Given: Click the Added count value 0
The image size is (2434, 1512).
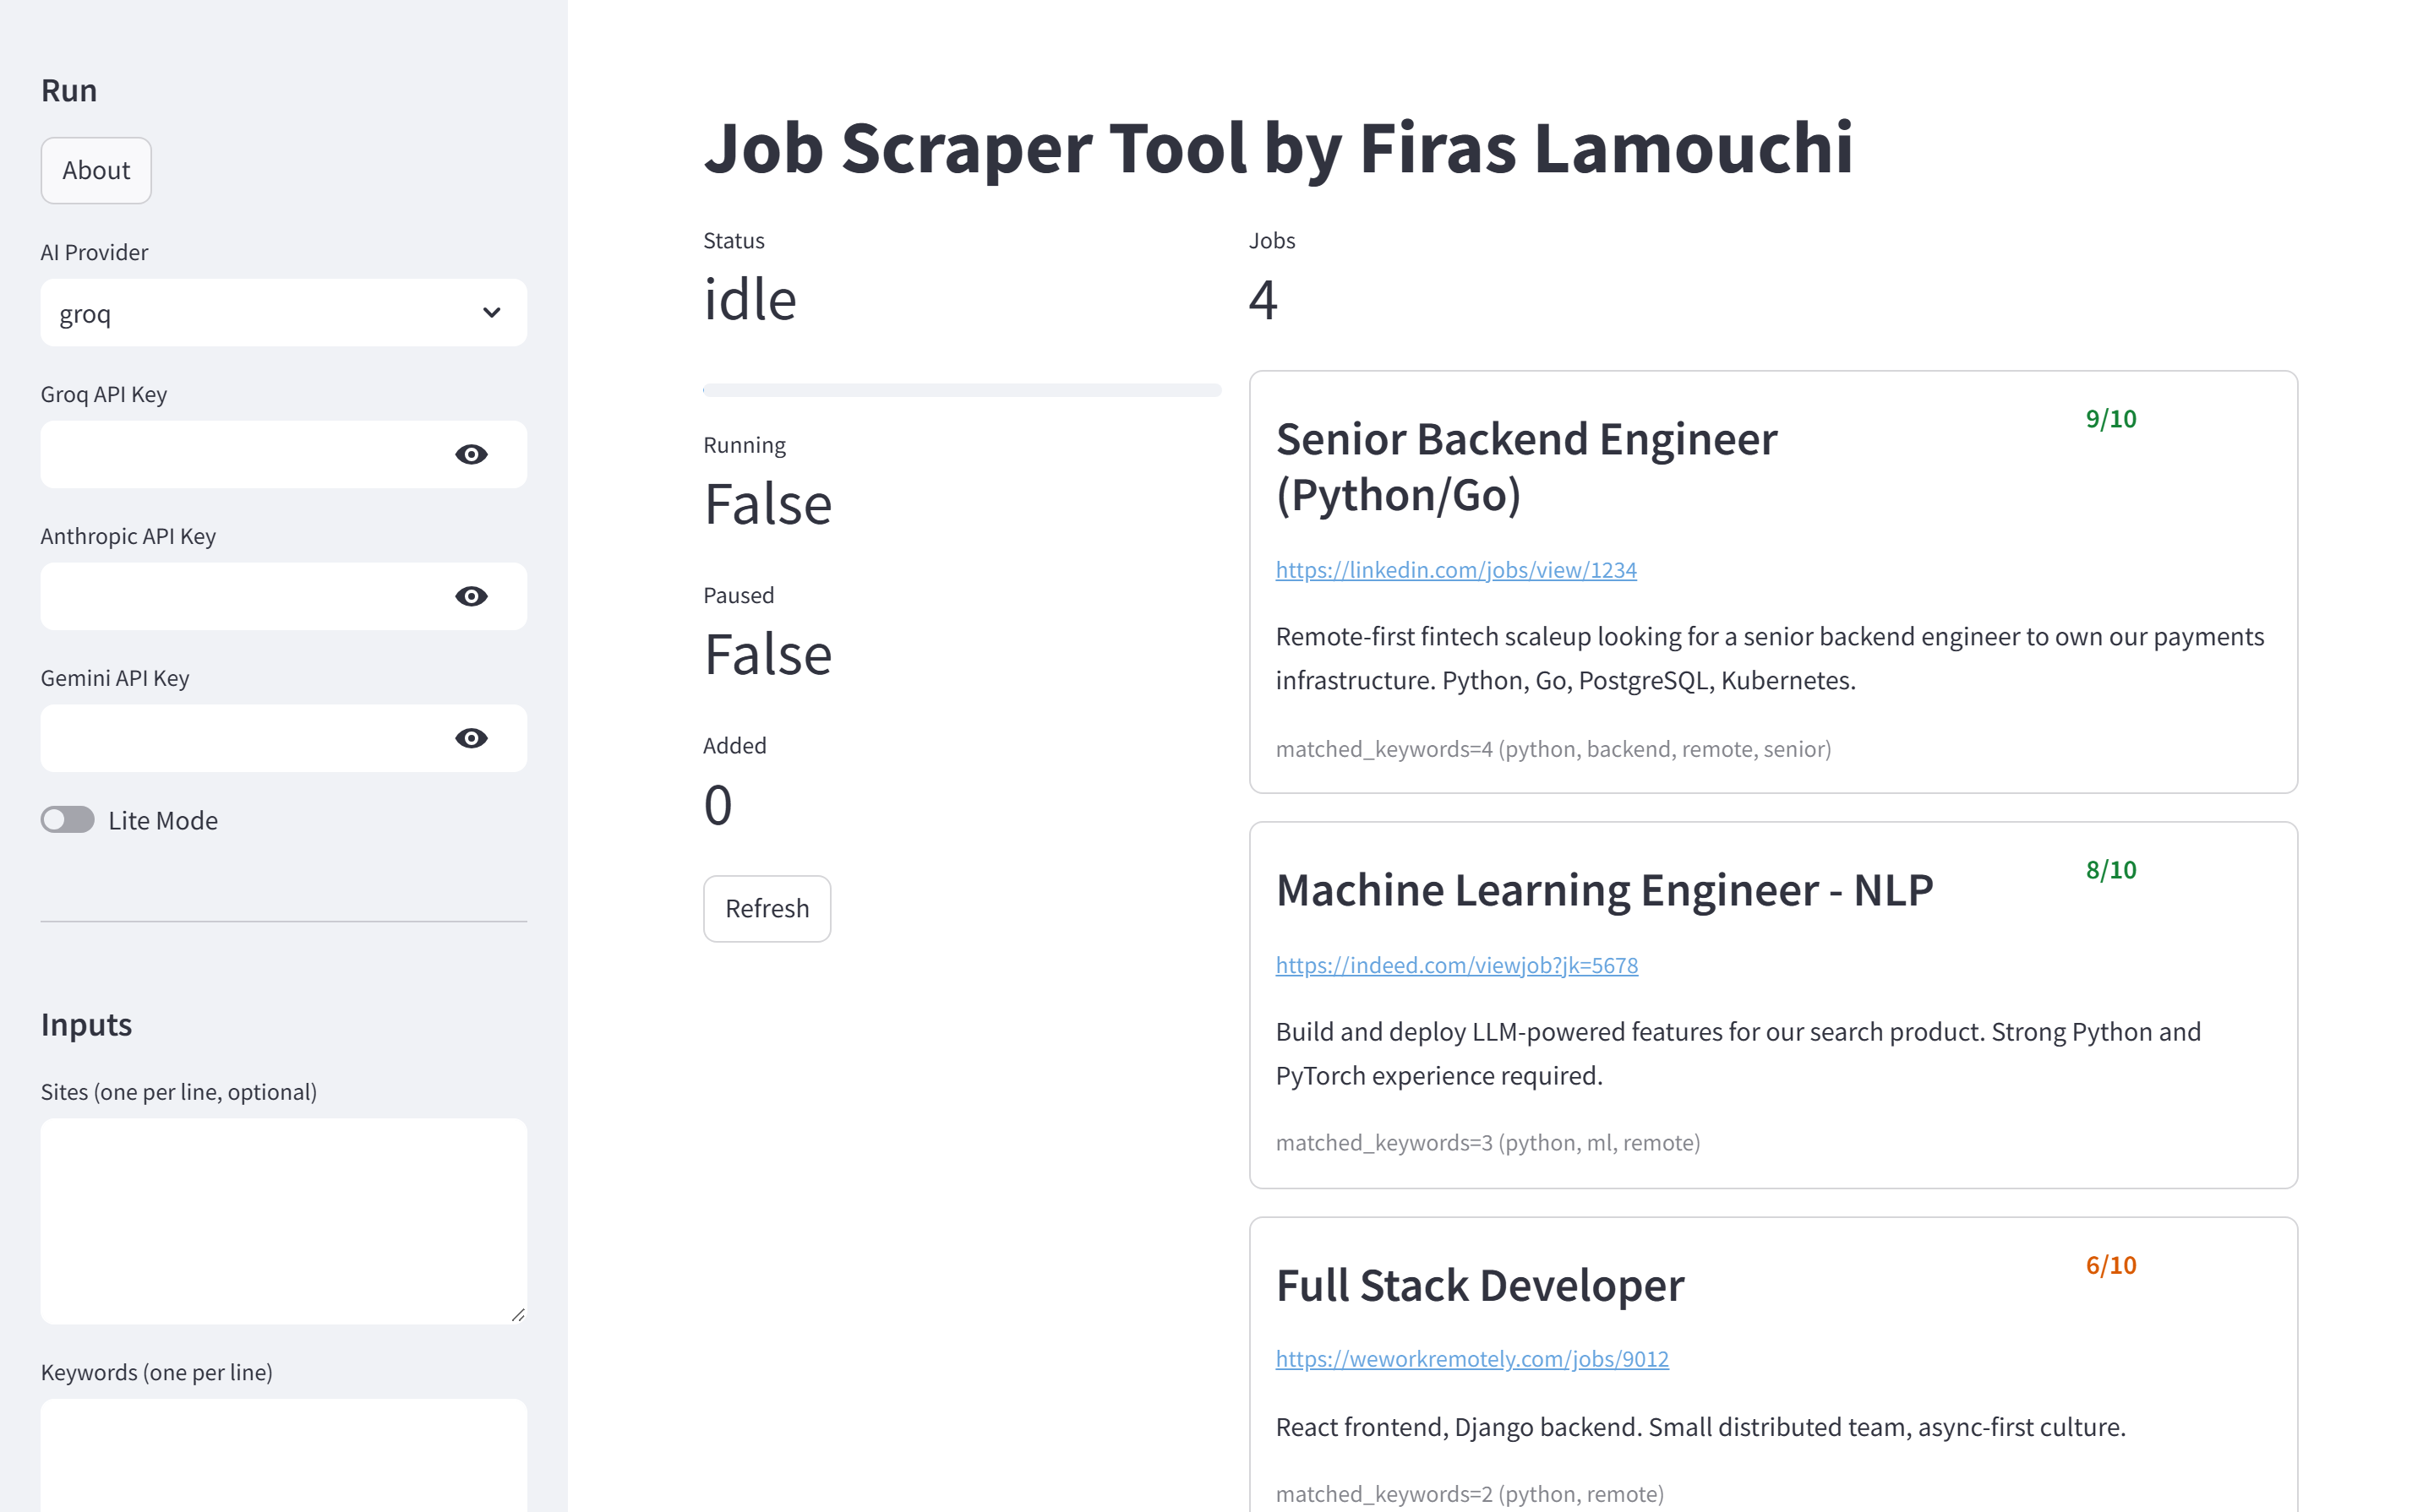Looking at the screenshot, I should click(718, 804).
